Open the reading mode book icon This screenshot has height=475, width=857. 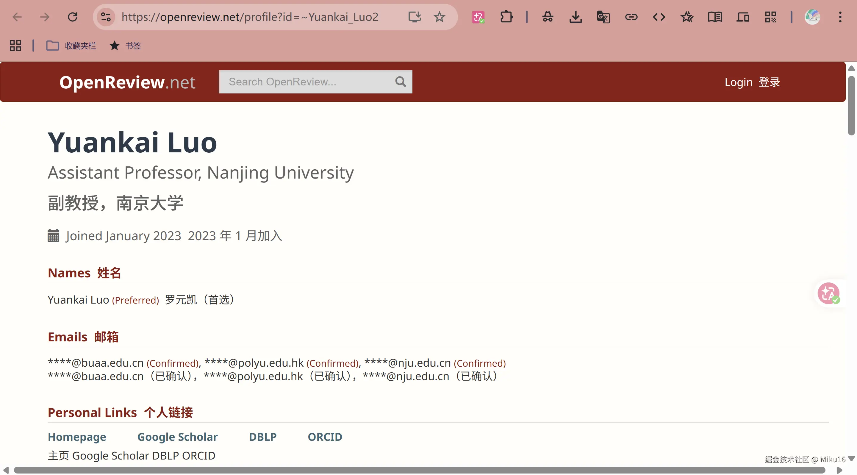[714, 17]
